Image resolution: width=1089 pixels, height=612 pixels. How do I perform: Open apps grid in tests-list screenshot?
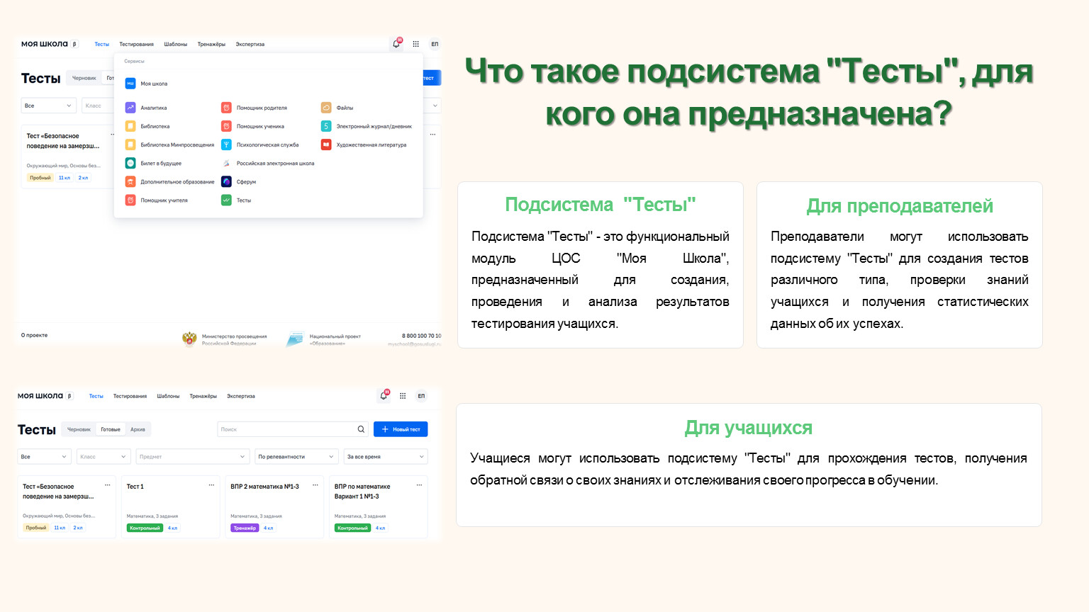click(x=403, y=396)
